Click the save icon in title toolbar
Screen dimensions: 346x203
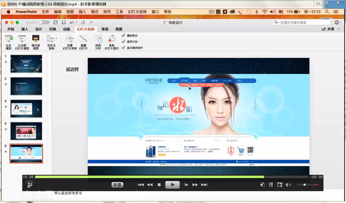(x=64, y=22)
